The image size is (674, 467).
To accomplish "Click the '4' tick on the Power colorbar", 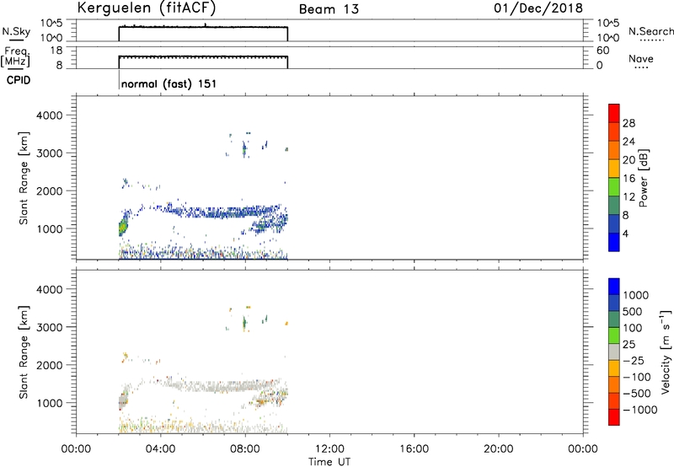I will tap(625, 233).
